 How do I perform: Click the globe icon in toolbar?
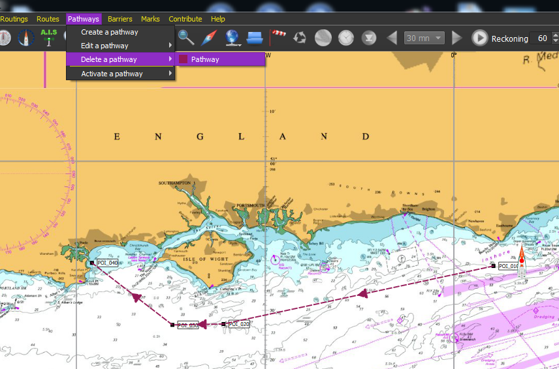[x=232, y=37]
